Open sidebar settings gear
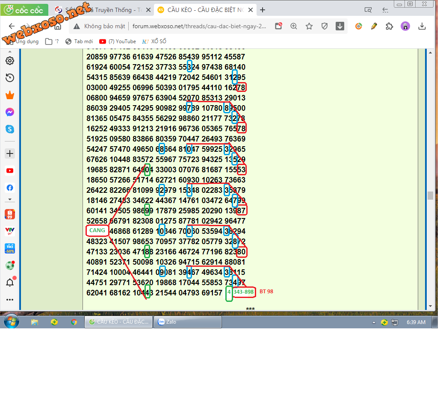The image size is (443, 407). coord(9,61)
